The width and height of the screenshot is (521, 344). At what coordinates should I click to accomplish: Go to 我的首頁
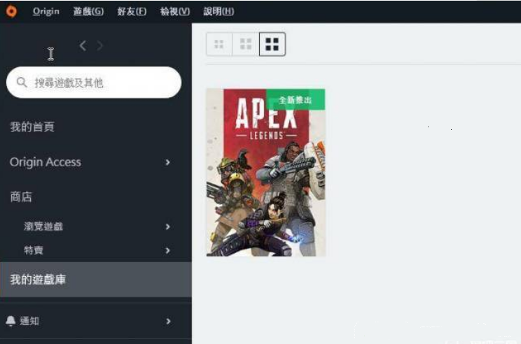coord(32,127)
